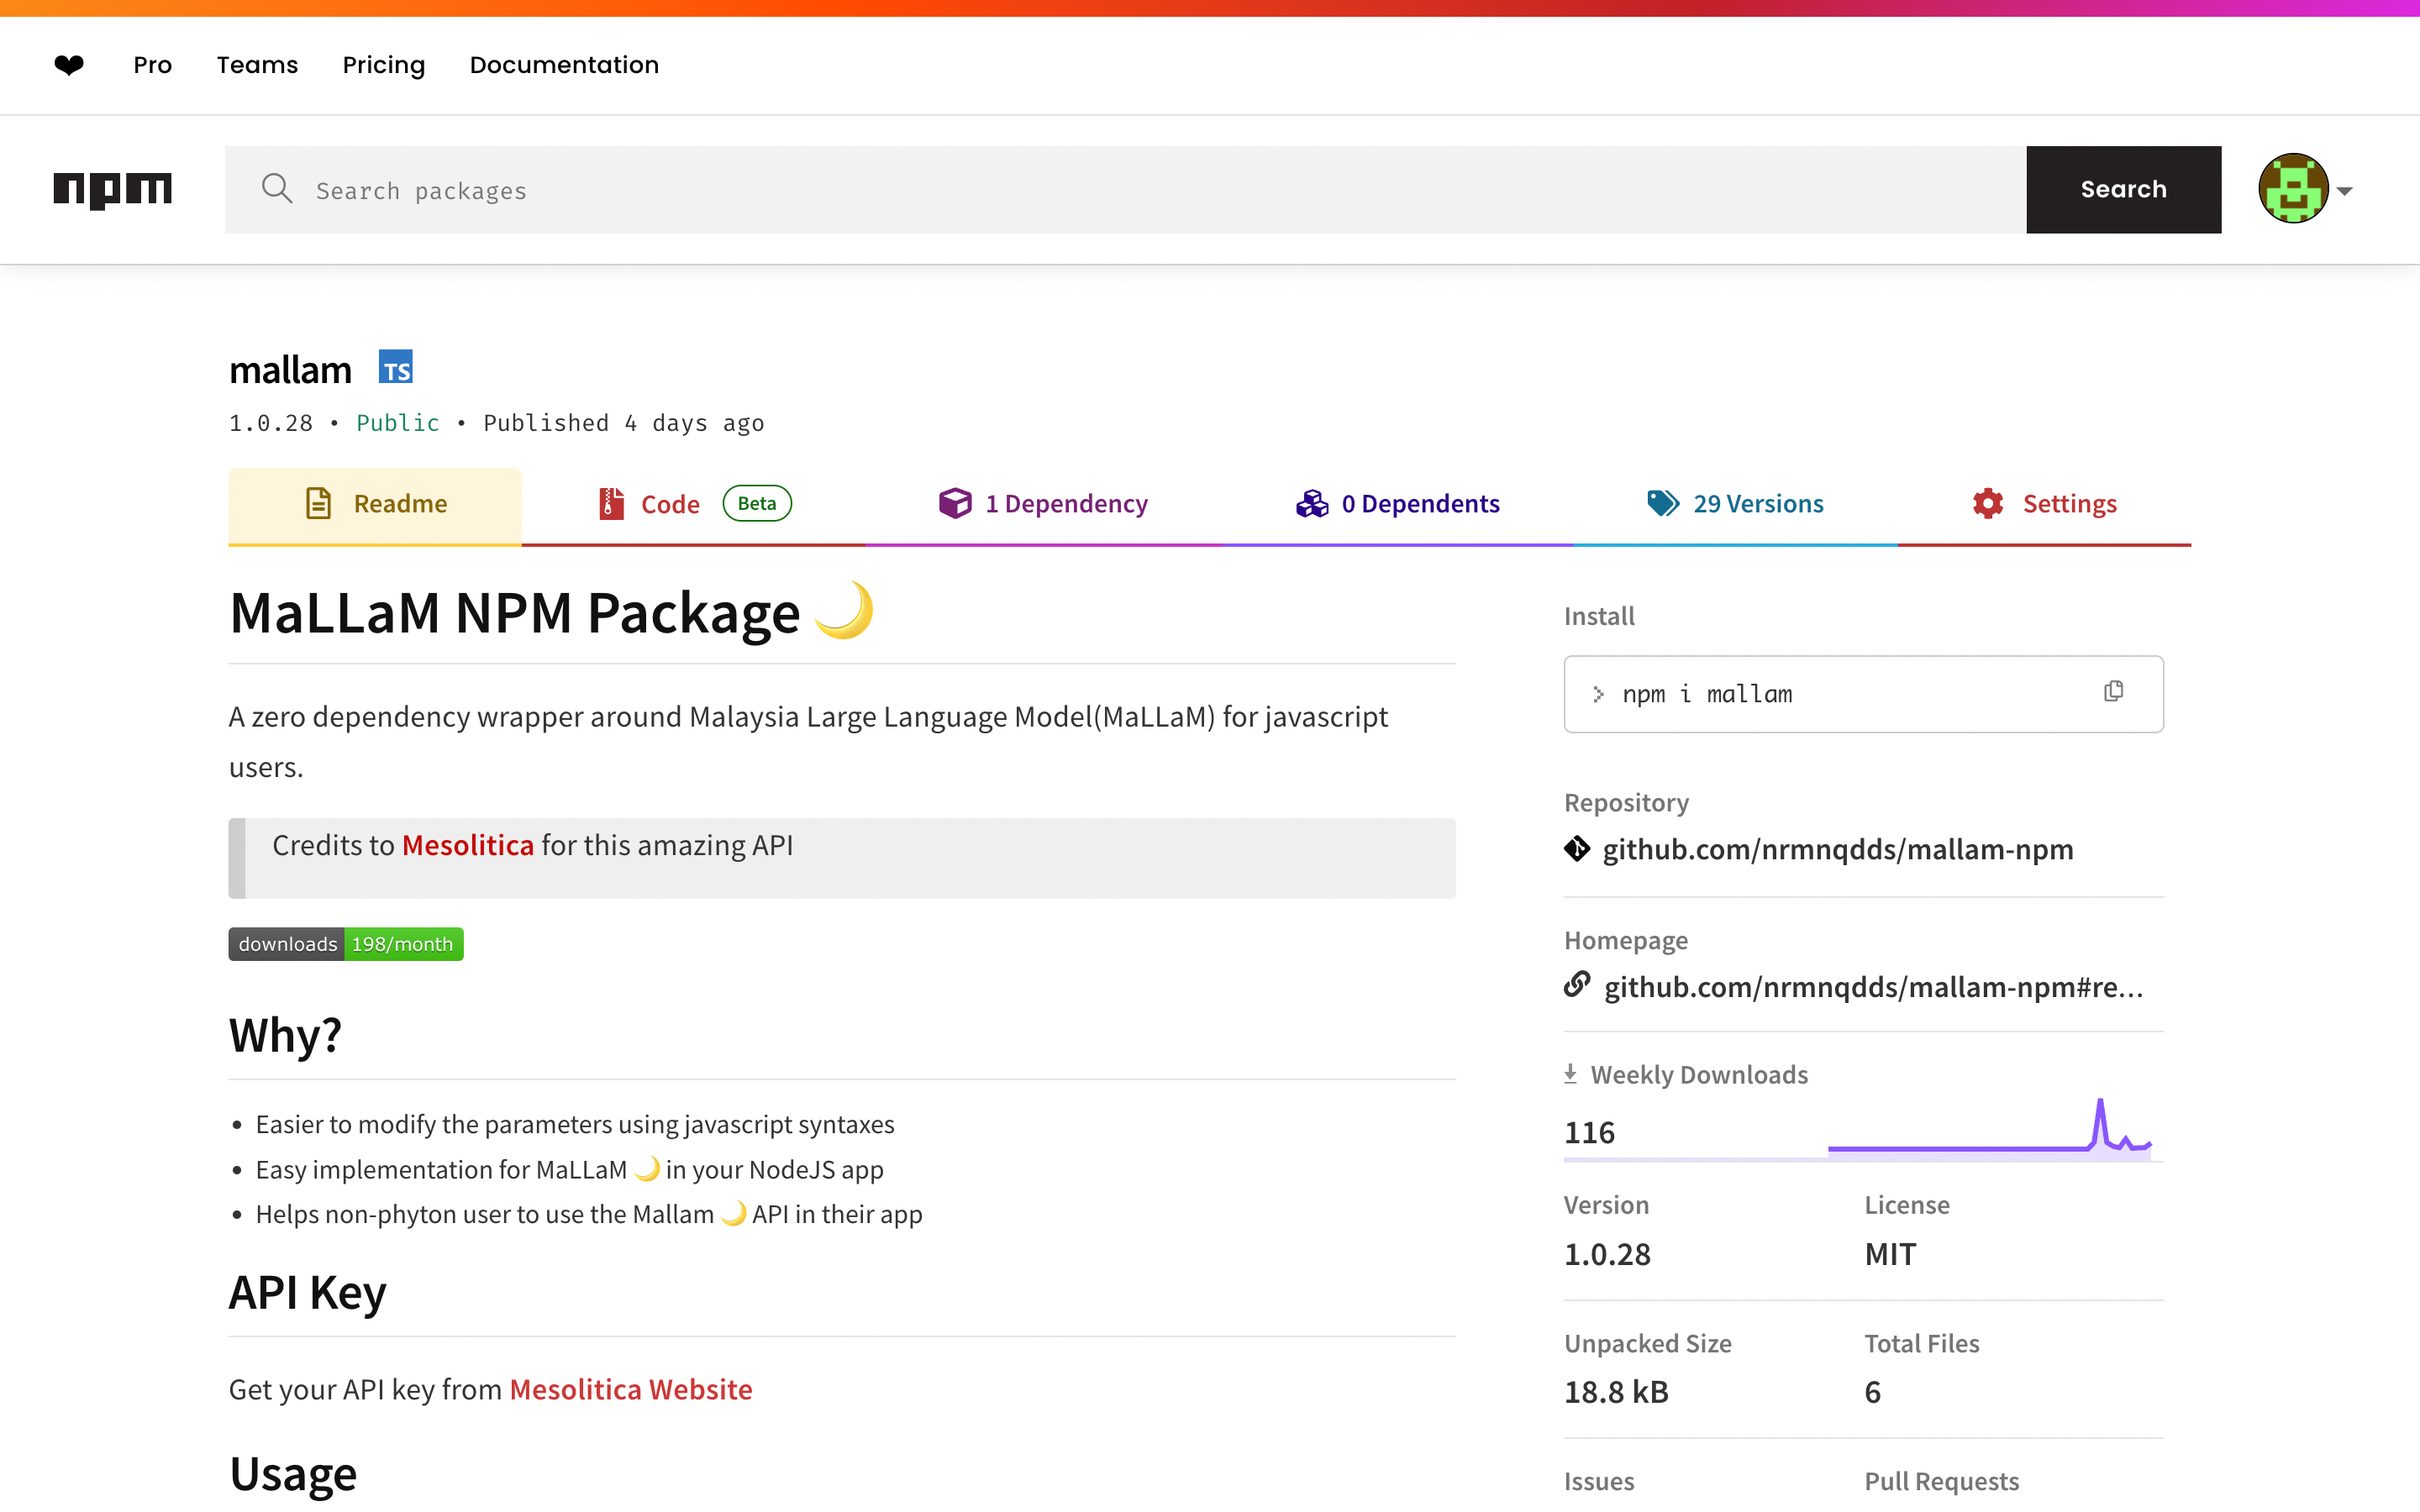The image size is (2420, 1512).
Task: Open the github.com/nrmnqdds/mallam-npm repository link
Action: [1838, 849]
